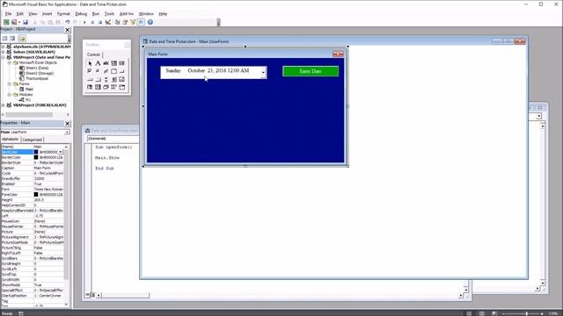Click the Undo arrow in the toolbar
The height and width of the screenshot is (316, 563).
[67, 22]
